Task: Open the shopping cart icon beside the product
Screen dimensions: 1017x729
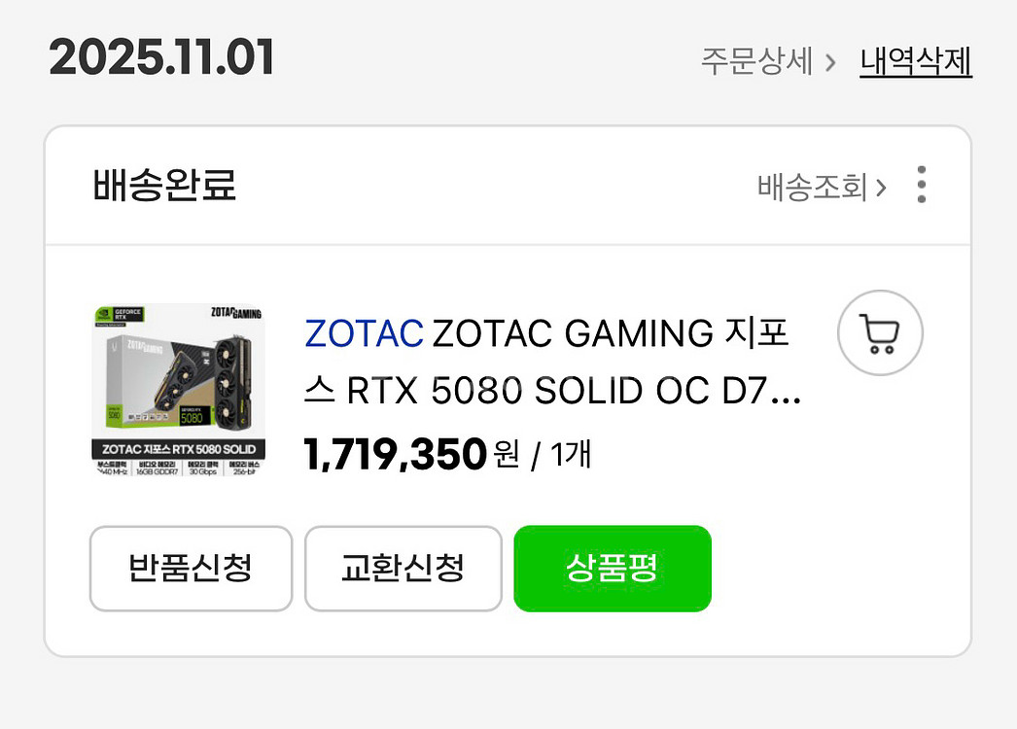Action: [880, 332]
